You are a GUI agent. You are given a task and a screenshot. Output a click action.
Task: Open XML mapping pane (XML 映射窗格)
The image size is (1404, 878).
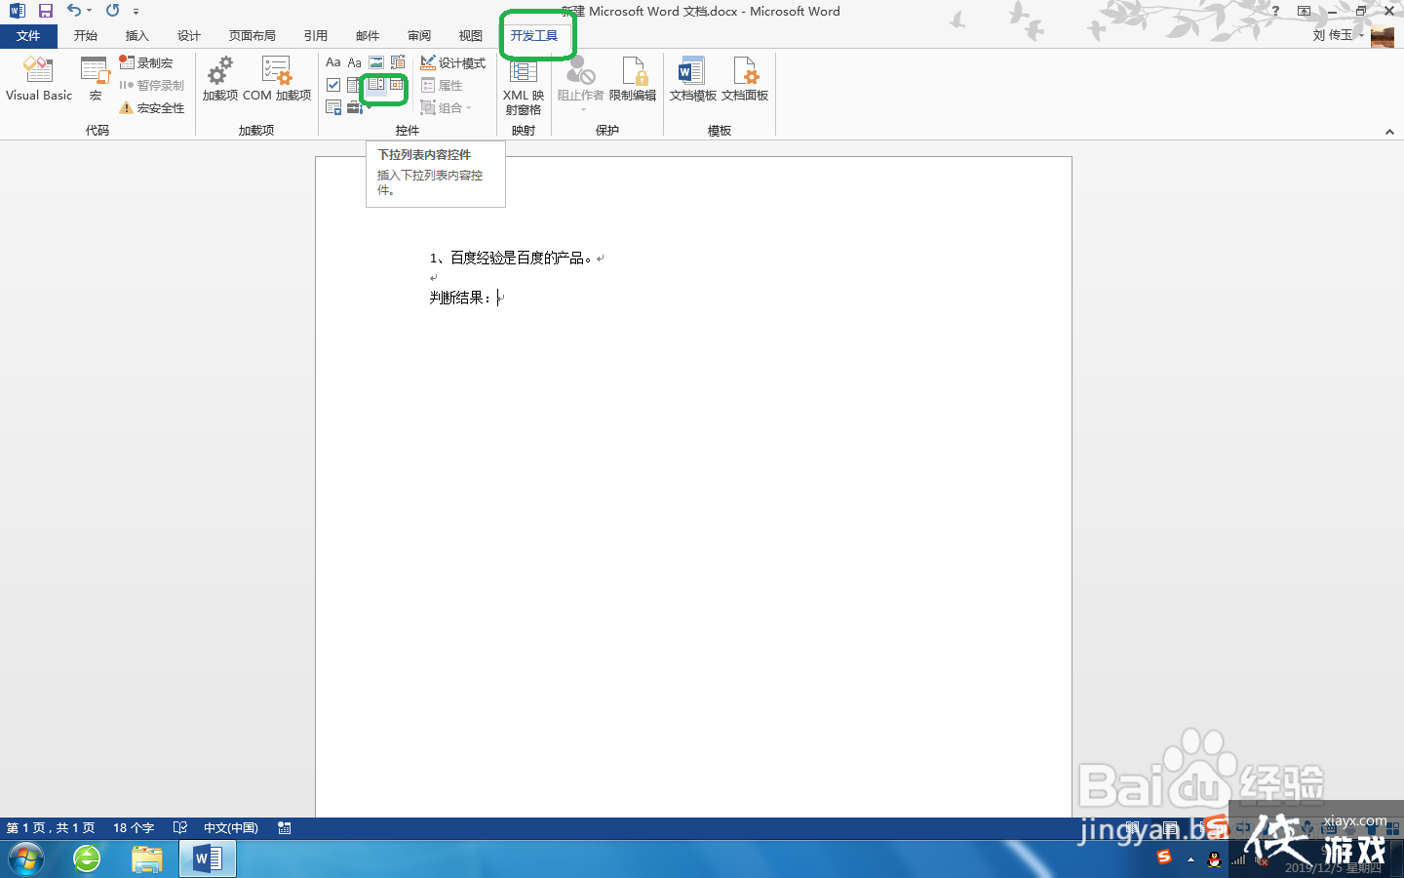point(524,85)
